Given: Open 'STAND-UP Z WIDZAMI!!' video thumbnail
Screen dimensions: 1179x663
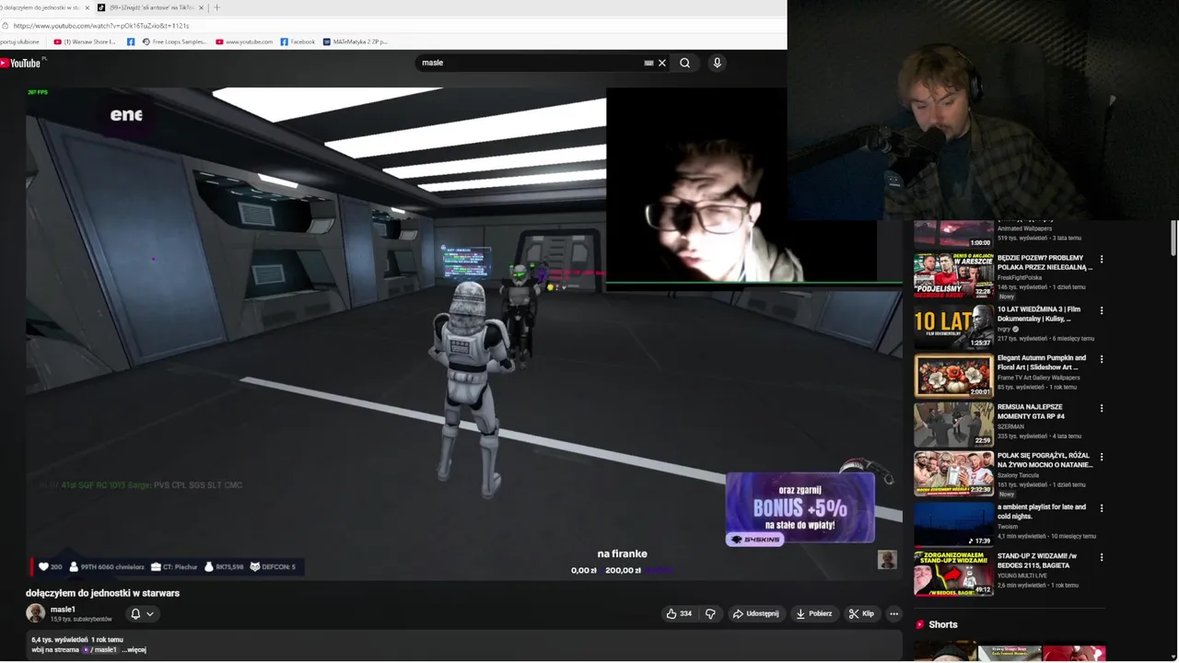Looking at the screenshot, I should [x=953, y=573].
